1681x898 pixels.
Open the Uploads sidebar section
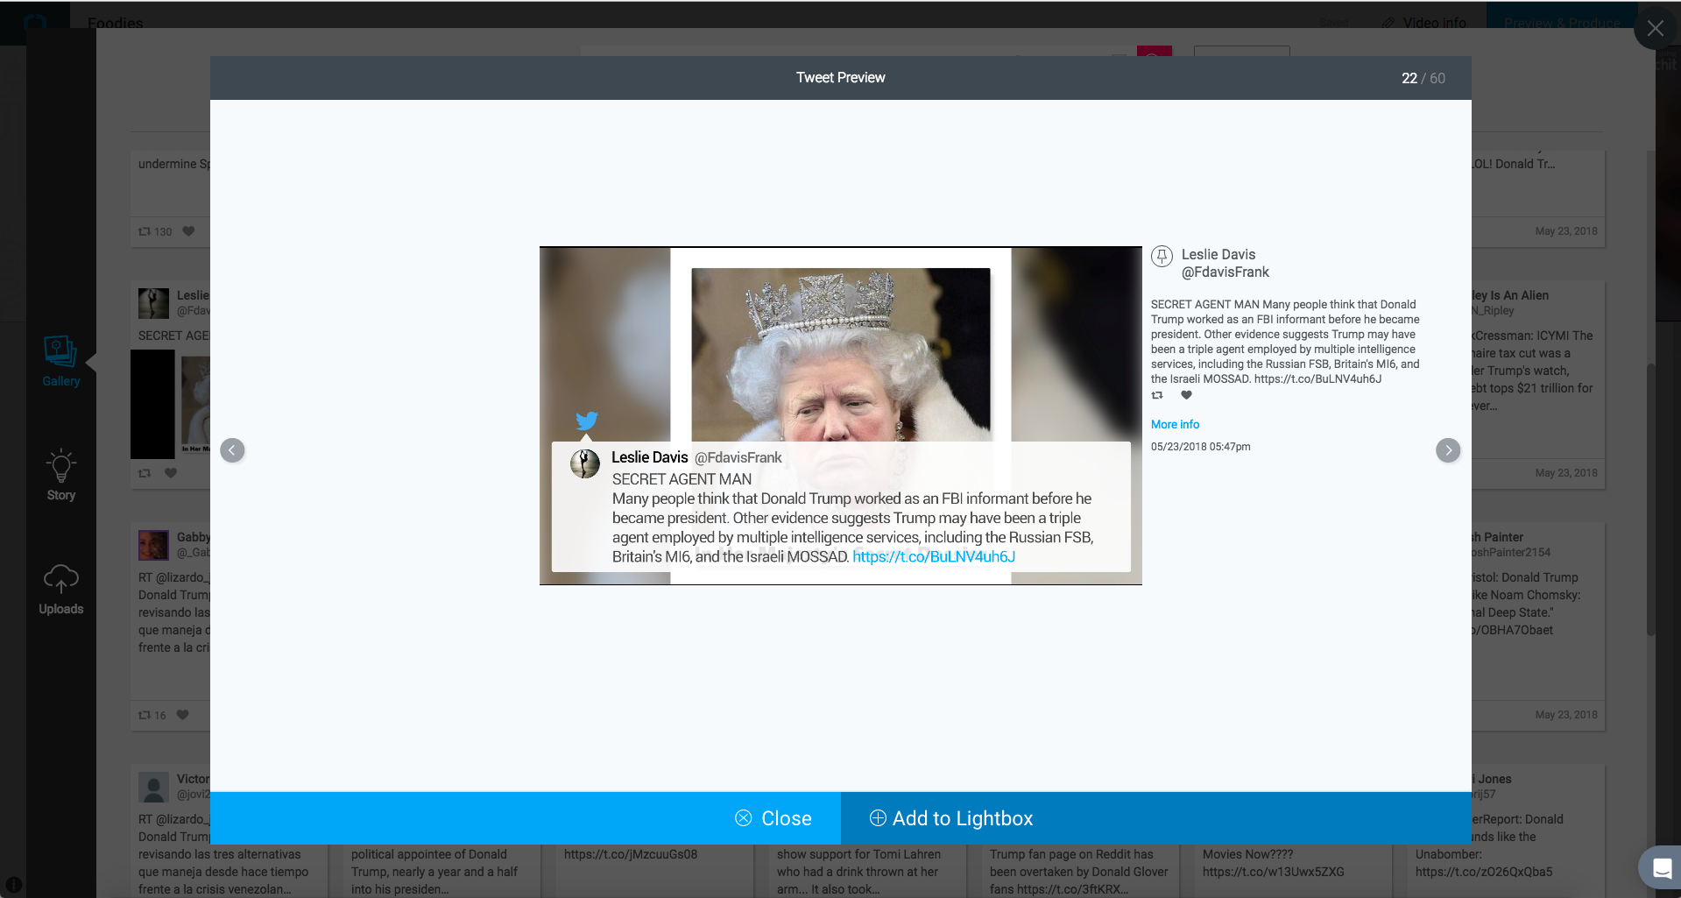click(x=61, y=590)
